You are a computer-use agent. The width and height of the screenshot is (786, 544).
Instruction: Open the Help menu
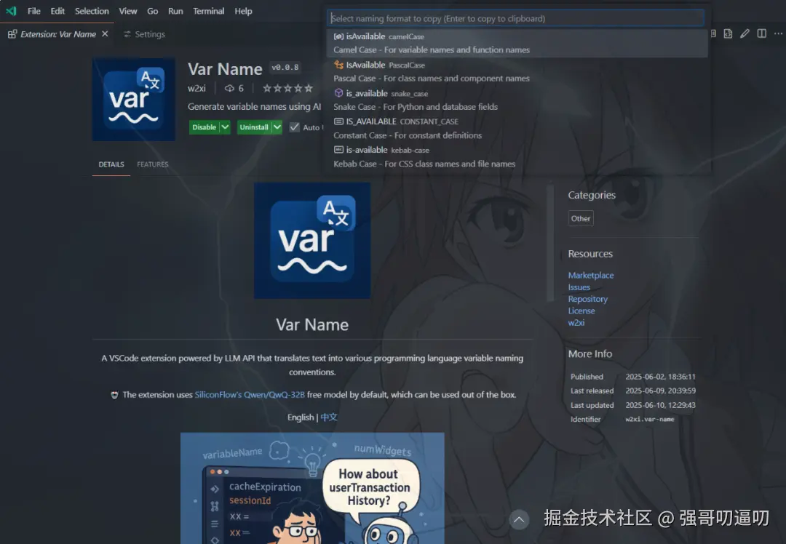(243, 11)
